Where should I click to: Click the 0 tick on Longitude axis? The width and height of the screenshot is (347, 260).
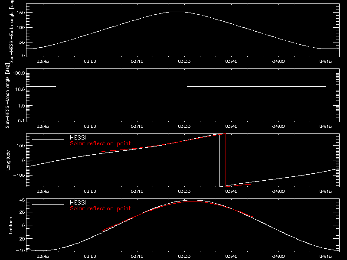pos(24,160)
